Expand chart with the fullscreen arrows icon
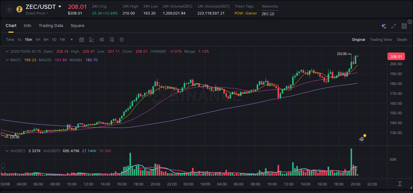 pos(393,26)
